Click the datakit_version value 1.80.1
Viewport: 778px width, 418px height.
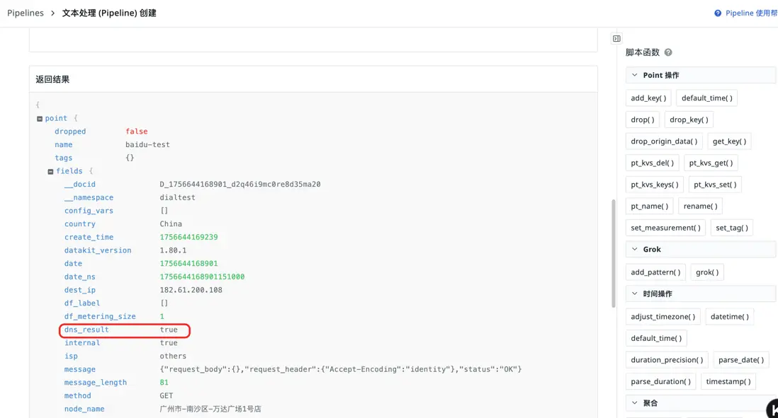coord(173,250)
